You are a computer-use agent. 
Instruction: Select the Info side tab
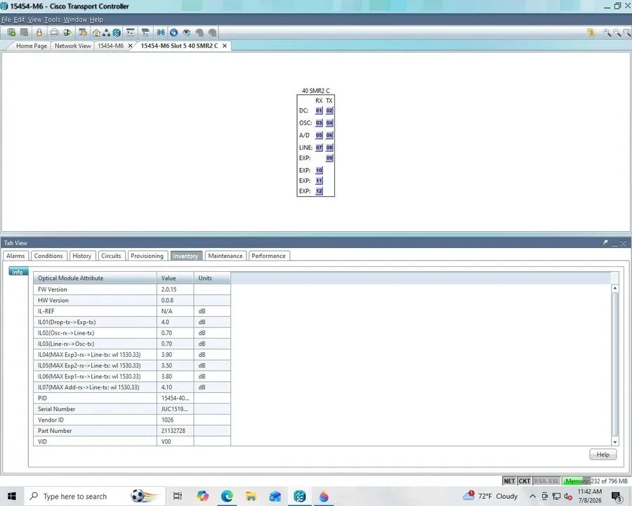pos(18,272)
